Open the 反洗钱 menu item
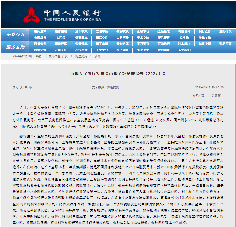Screen dimensions: 236x227 tap(184, 38)
